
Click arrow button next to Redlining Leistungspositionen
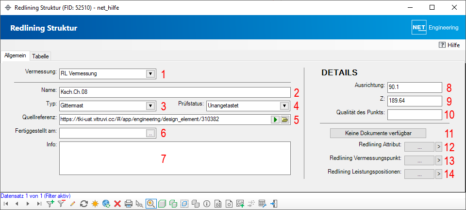439,175
